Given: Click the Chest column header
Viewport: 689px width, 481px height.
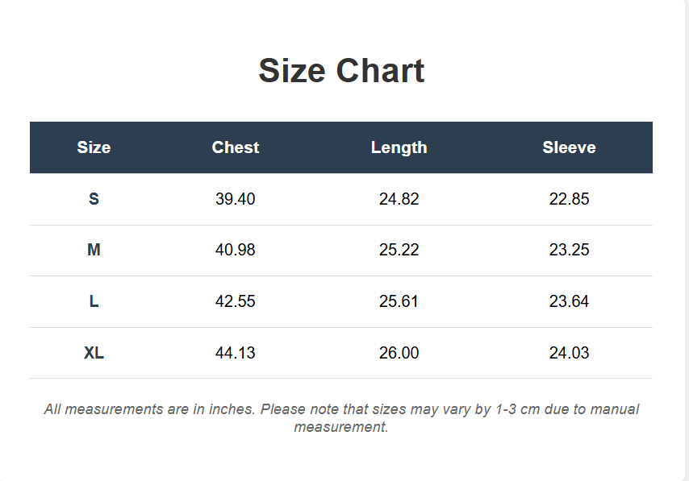Looking at the screenshot, I should [236, 147].
